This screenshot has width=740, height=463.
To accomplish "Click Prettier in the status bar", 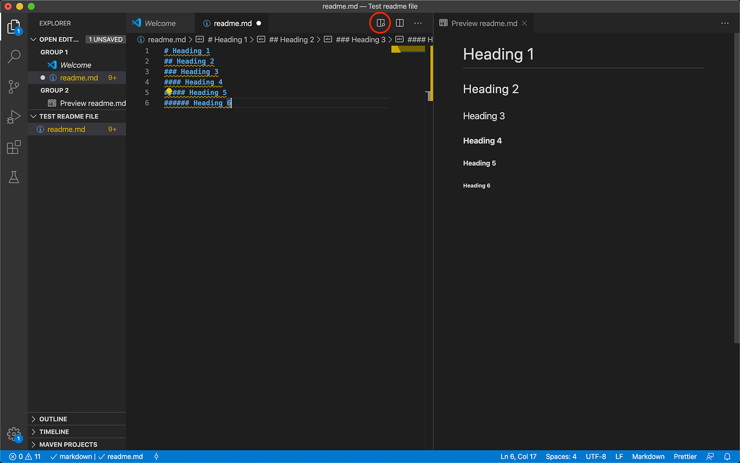I will 684,456.
